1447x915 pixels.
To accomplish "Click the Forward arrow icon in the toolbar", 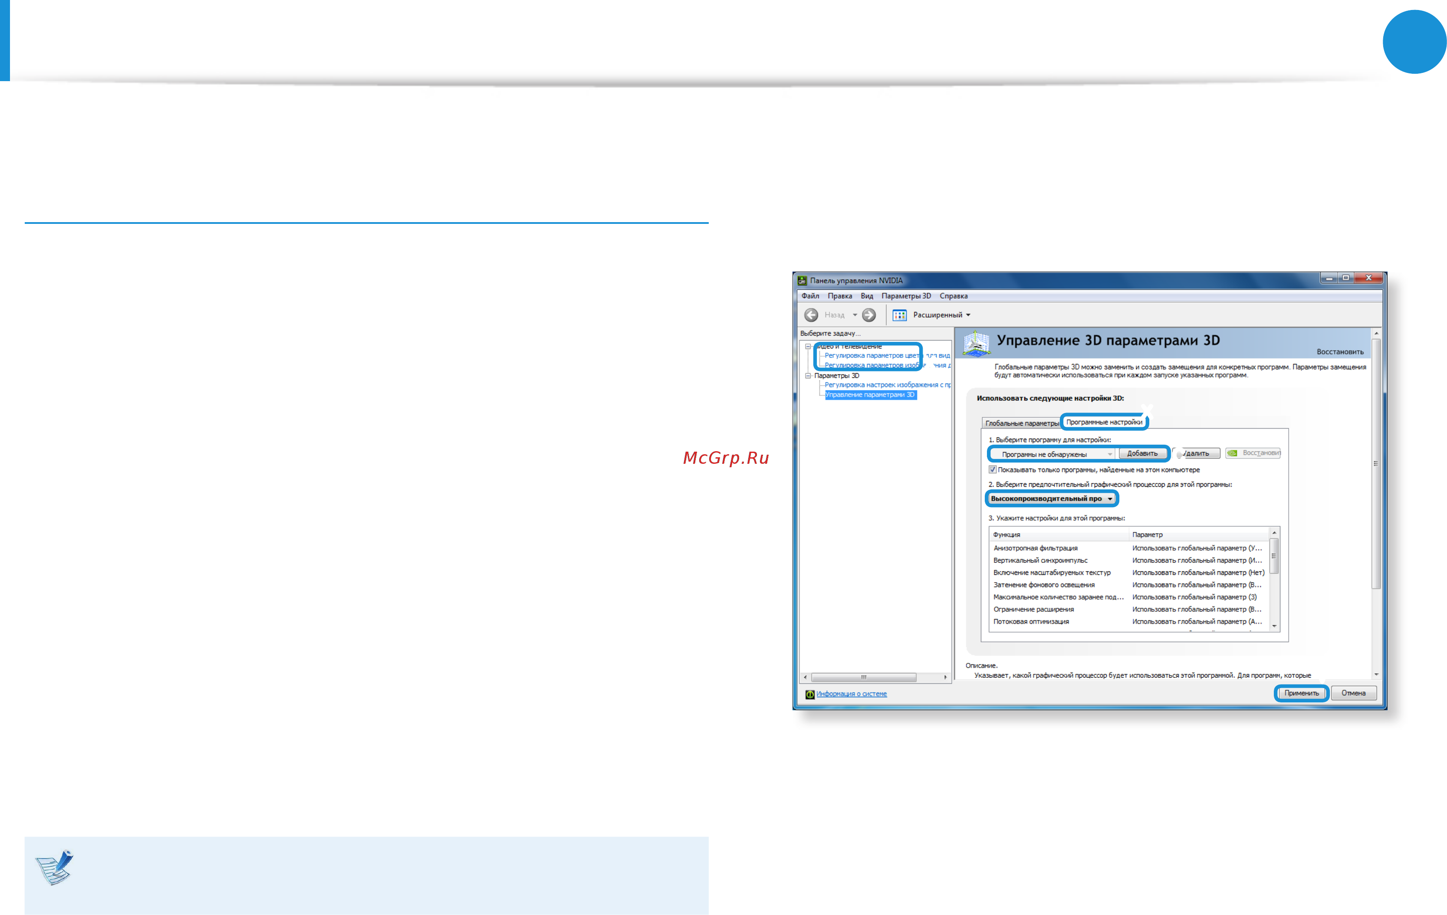I will pyautogui.click(x=869, y=315).
